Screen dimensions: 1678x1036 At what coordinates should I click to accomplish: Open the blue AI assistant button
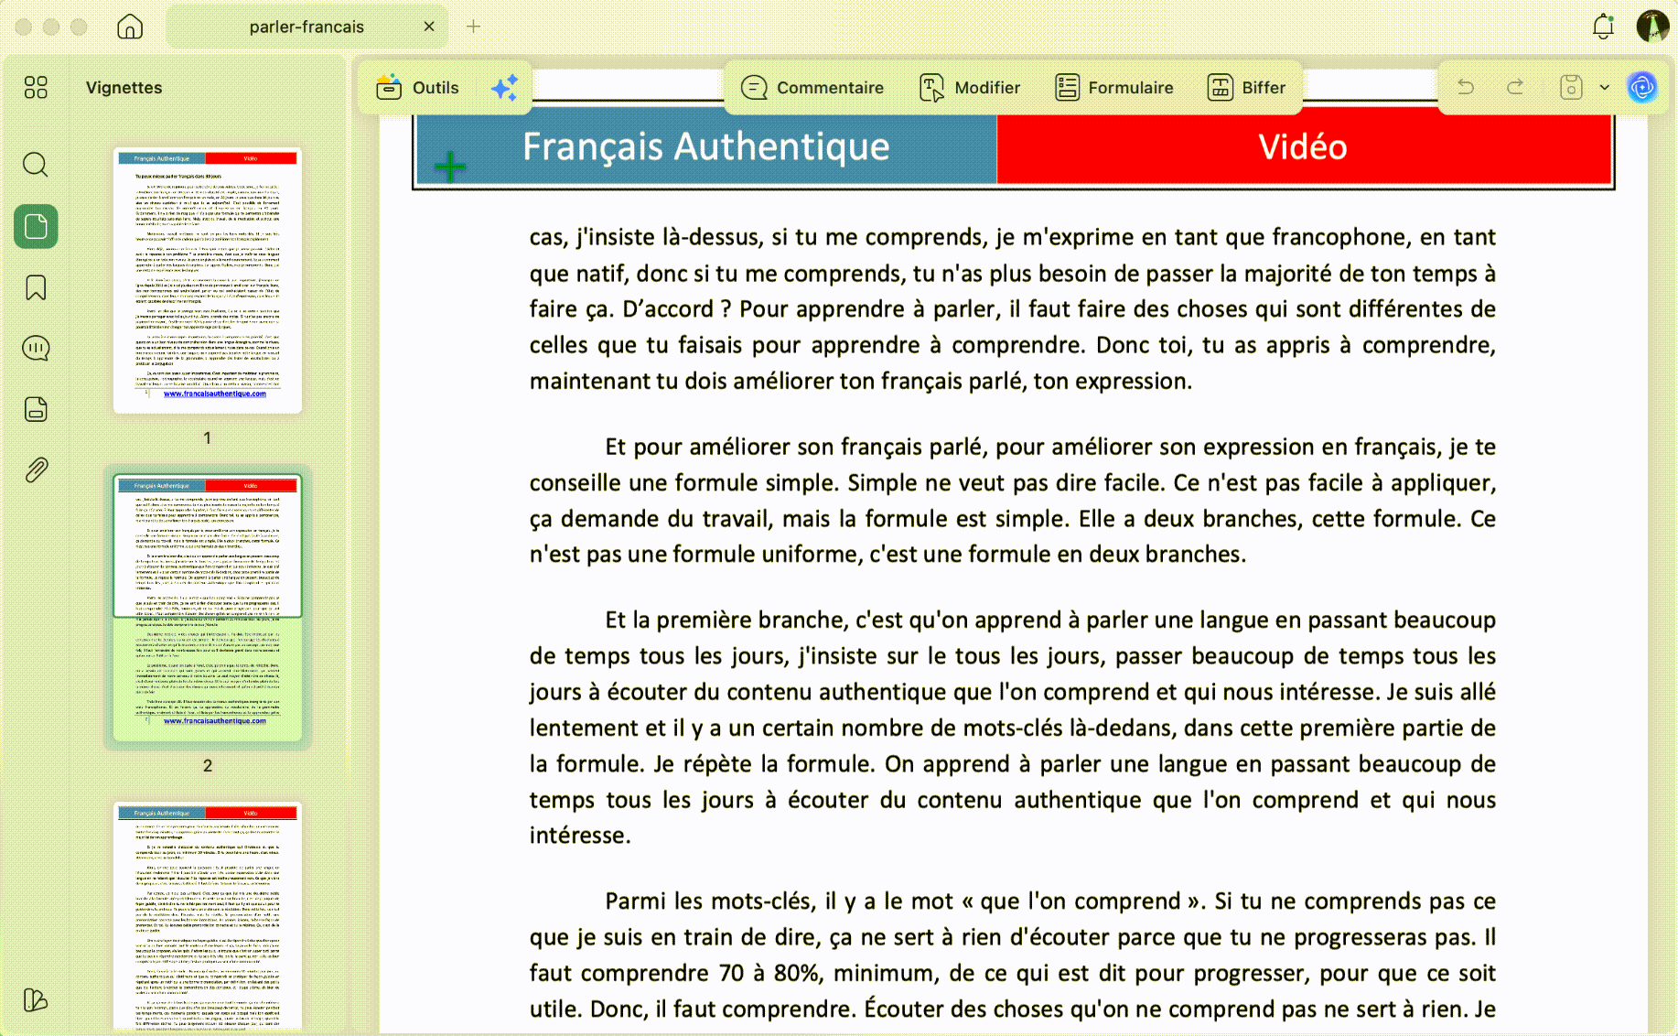[1642, 88]
